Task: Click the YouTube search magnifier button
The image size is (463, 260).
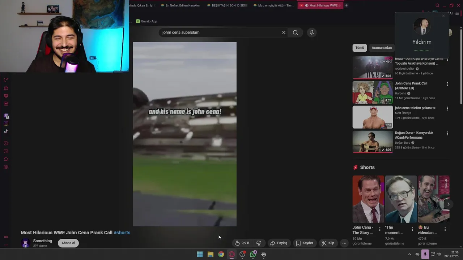Action: click(296, 32)
